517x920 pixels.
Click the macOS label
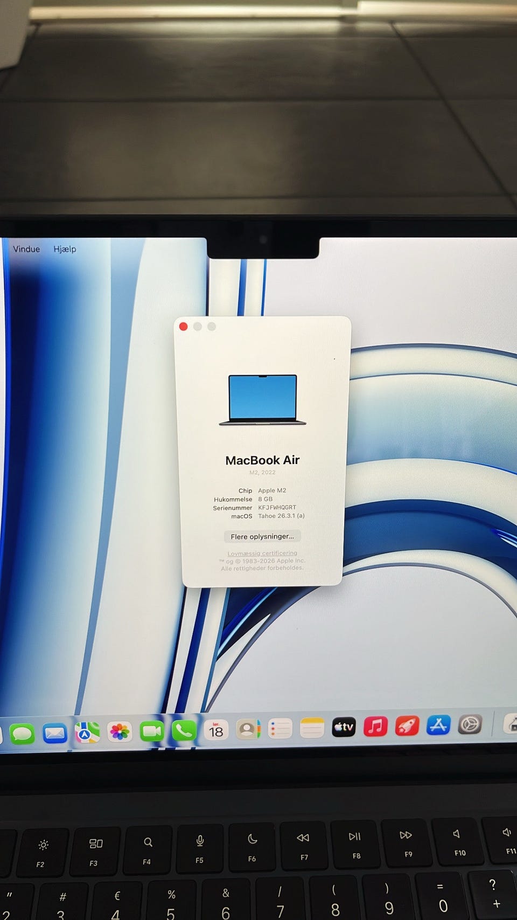pyautogui.click(x=241, y=516)
